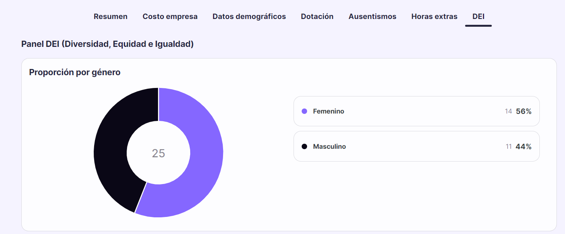Select the Dotación tab
The width and height of the screenshot is (565, 234).
tap(317, 17)
